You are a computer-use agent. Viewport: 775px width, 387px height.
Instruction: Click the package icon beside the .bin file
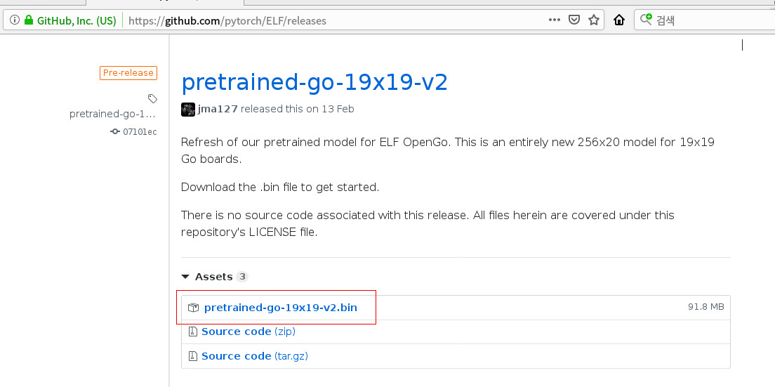(193, 308)
